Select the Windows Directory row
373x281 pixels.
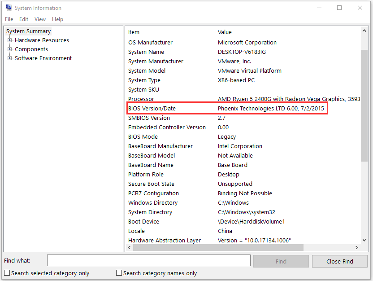pos(243,203)
